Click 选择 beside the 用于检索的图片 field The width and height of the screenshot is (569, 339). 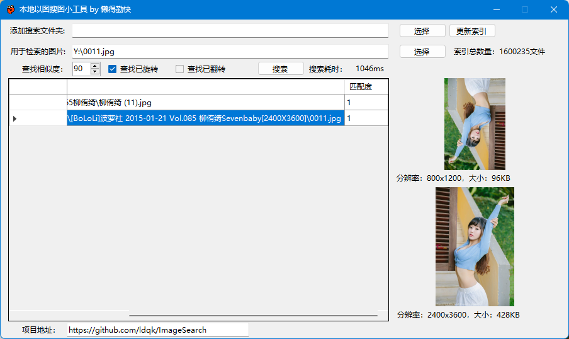coord(422,52)
